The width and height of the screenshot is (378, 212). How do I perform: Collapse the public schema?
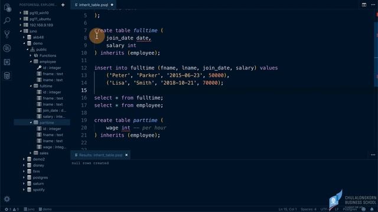click(x=27, y=49)
